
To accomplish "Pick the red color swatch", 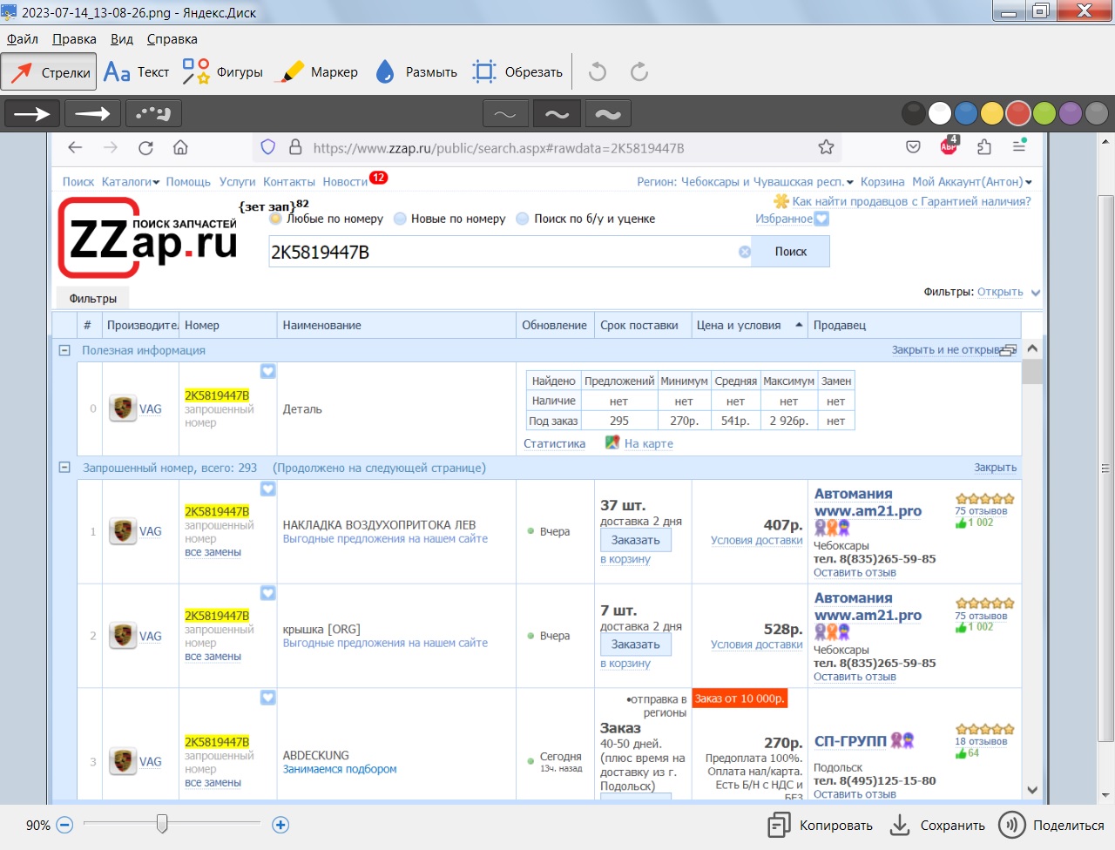I will (1018, 113).
